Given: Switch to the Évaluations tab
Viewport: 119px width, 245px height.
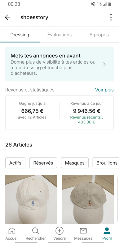Looking at the screenshot, I should 59,35.
